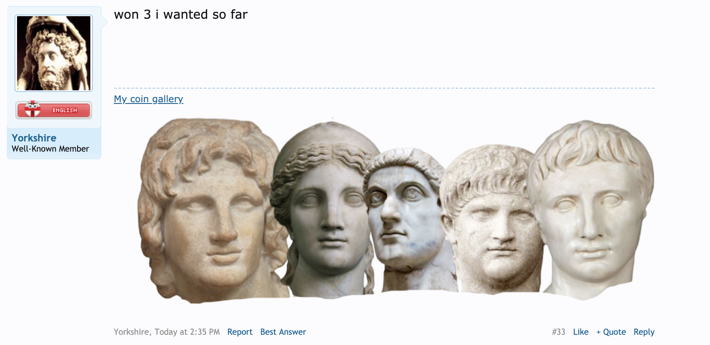This screenshot has height=345, width=710.
Task: Open the post number #33 permalink
Action: pos(558,332)
